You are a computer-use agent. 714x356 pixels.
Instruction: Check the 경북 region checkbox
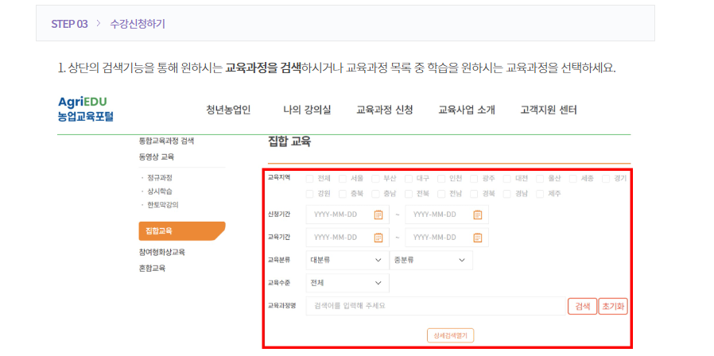point(474,194)
